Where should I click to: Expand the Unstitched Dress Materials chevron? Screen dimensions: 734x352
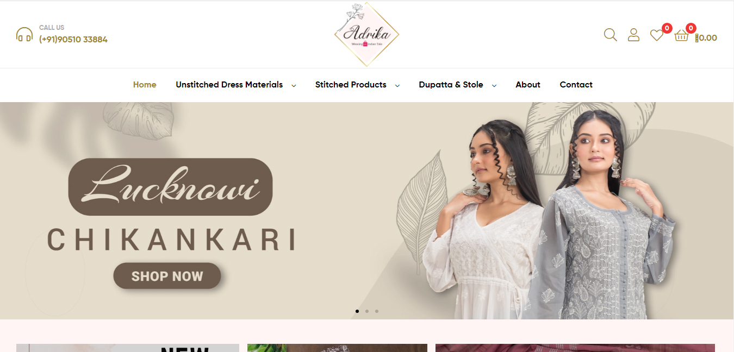pyautogui.click(x=294, y=85)
